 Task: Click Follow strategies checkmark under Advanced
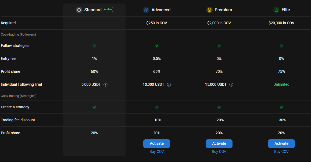(157, 46)
